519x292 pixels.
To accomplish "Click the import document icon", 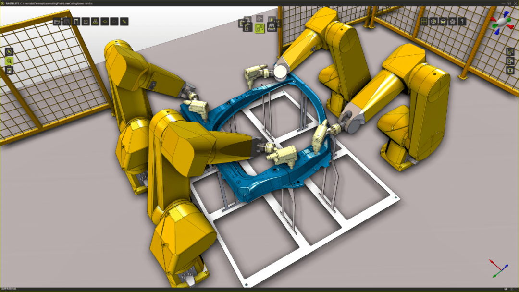I will (86, 22).
